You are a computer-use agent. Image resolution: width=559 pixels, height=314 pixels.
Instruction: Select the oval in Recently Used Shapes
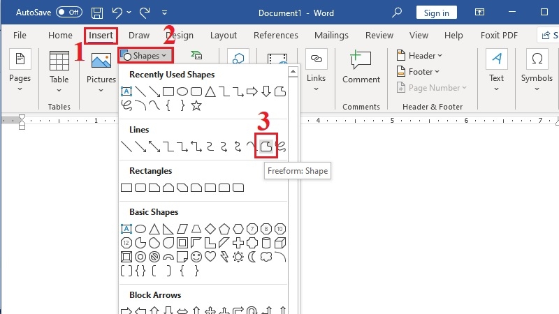182,91
